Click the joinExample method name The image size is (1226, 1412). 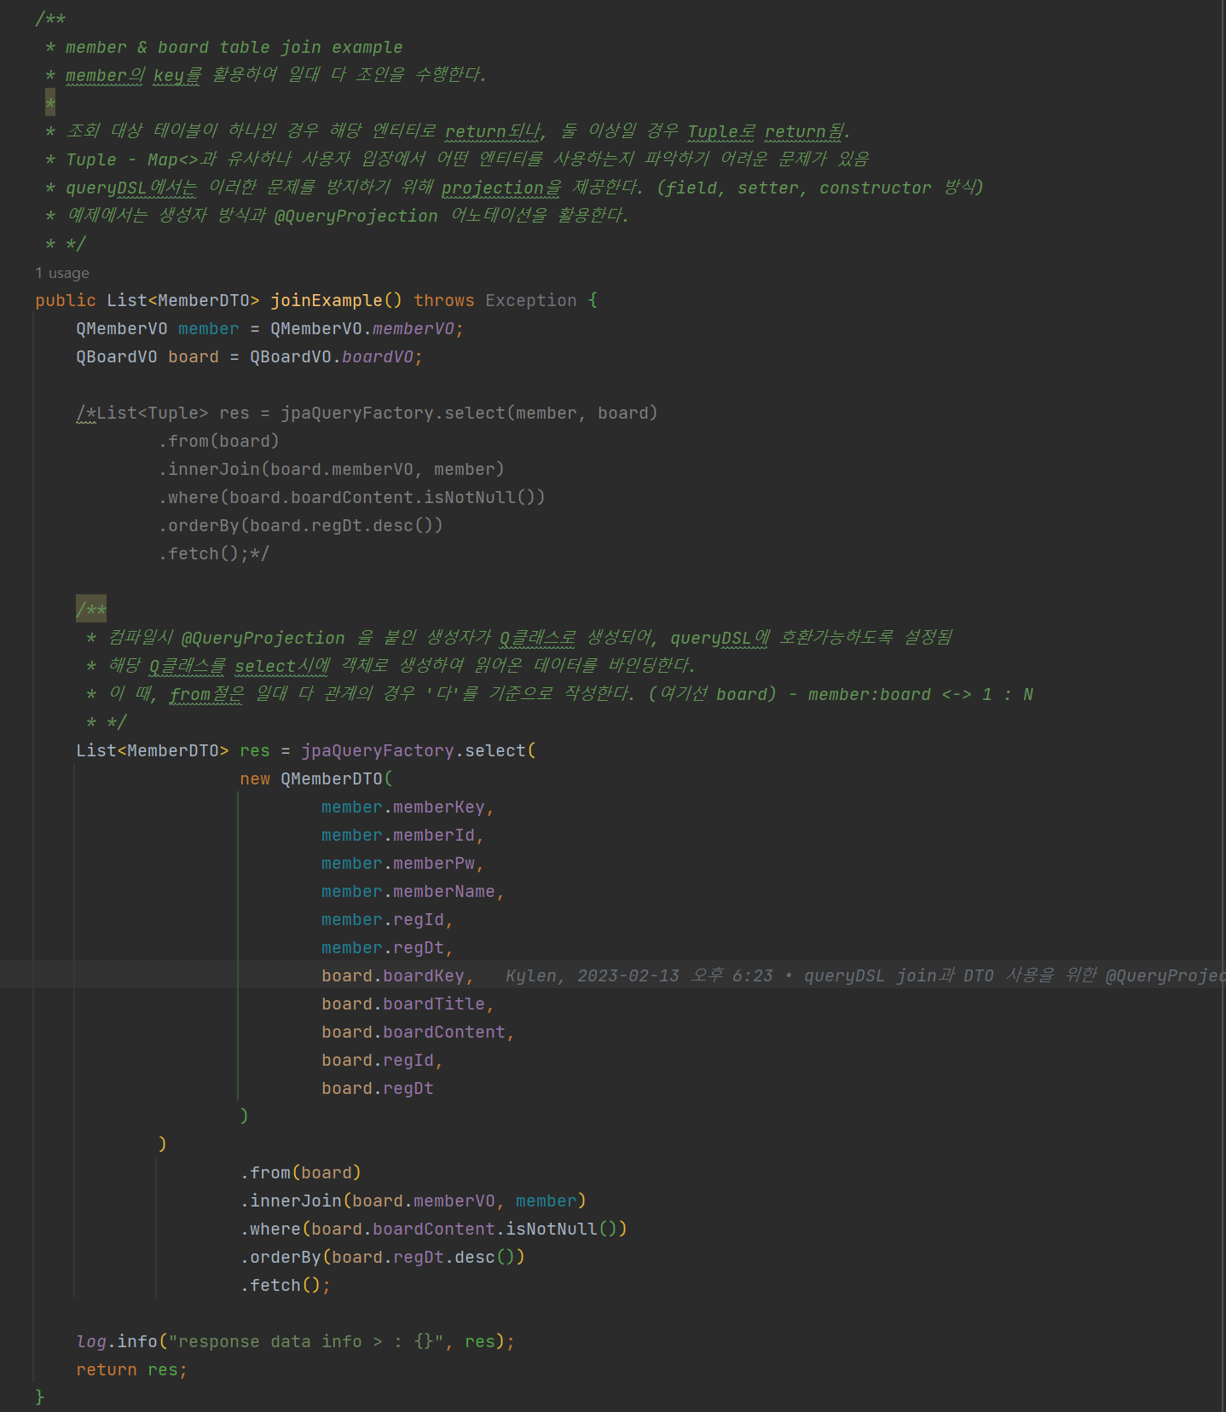[x=327, y=300]
